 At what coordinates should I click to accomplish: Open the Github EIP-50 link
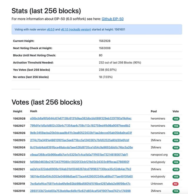tap(113, 19)
